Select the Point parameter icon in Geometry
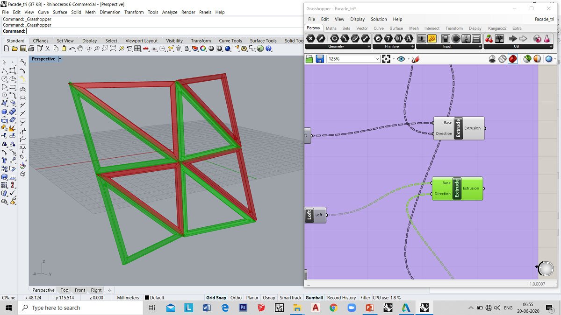The image size is (561, 315). click(x=310, y=39)
